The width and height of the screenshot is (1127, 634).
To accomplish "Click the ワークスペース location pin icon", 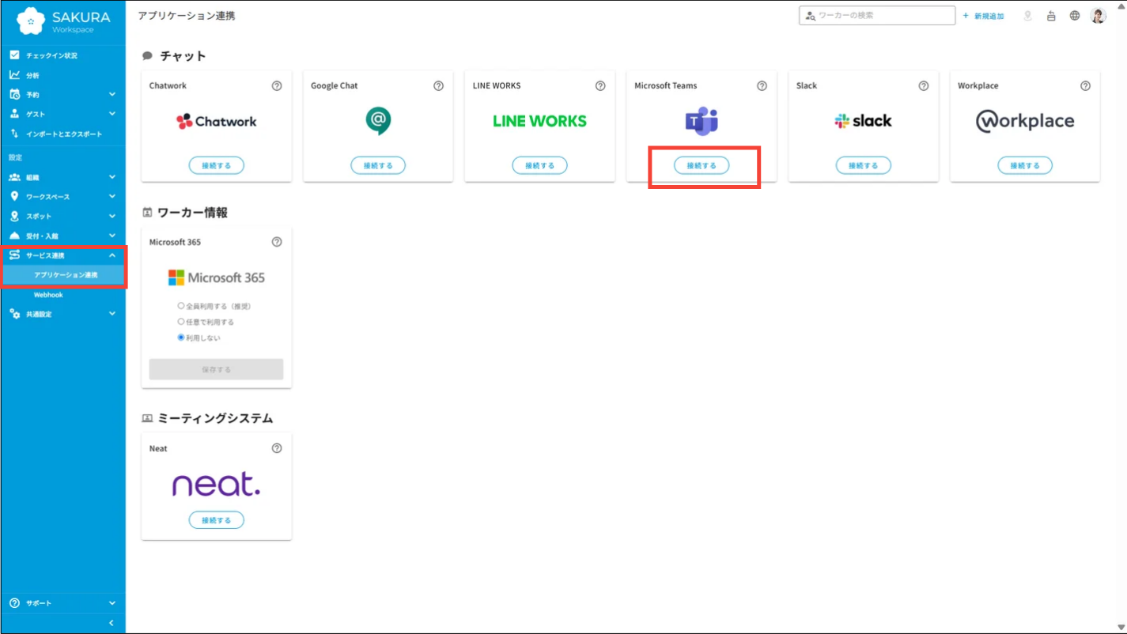I will [14, 196].
